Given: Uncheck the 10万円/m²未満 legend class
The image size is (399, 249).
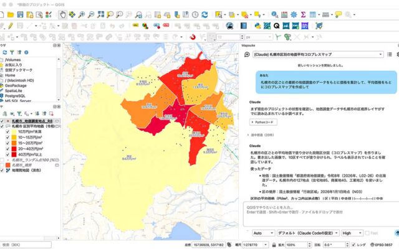Looking at the screenshot, I should click(7, 131).
